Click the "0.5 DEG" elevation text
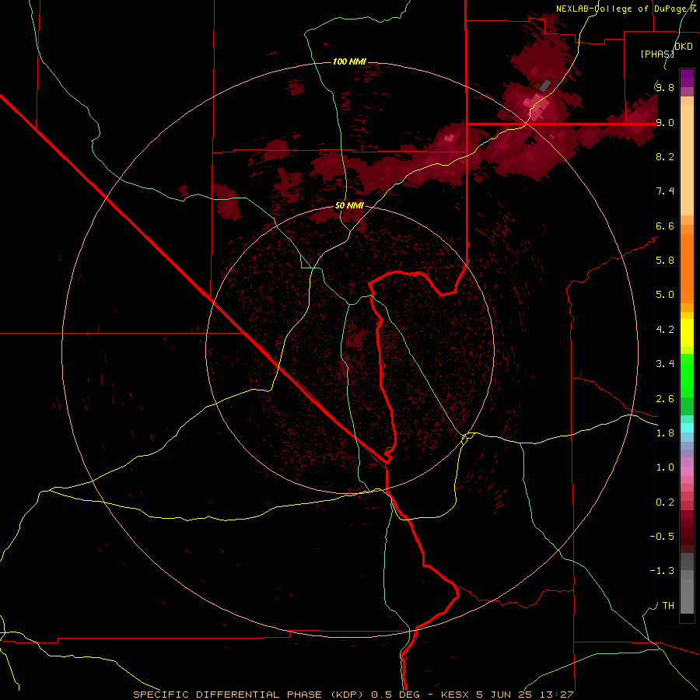 coord(396,695)
